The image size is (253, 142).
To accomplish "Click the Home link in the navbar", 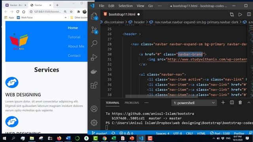I will click(x=73, y=28).
